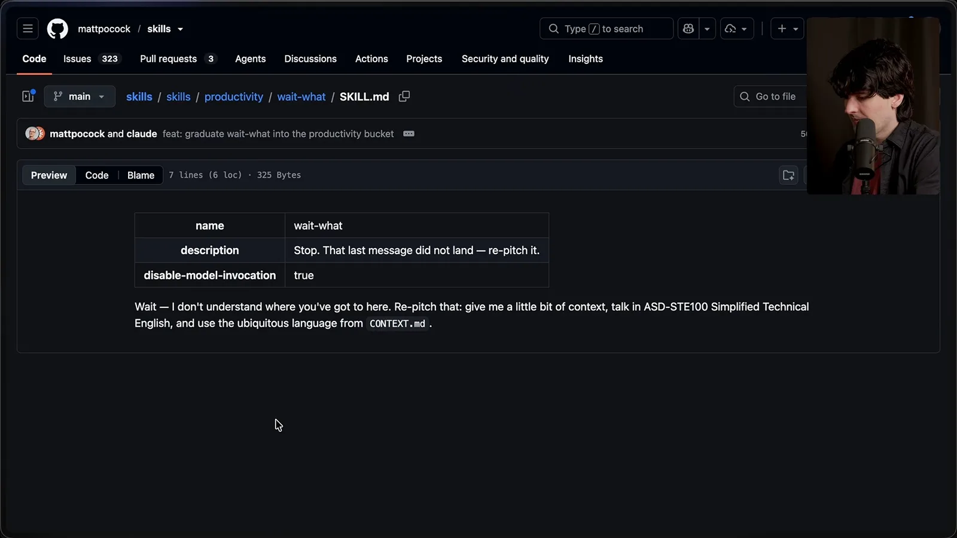This screenshot has width=957, height=538.
Task: Switch file view to Code
Action: pyautogui.click(x=97, y=175)
